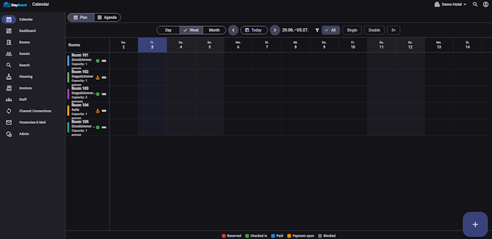Open the Invoices menu item
This screenshot has width=492, height=239.
tap(26, 88)
